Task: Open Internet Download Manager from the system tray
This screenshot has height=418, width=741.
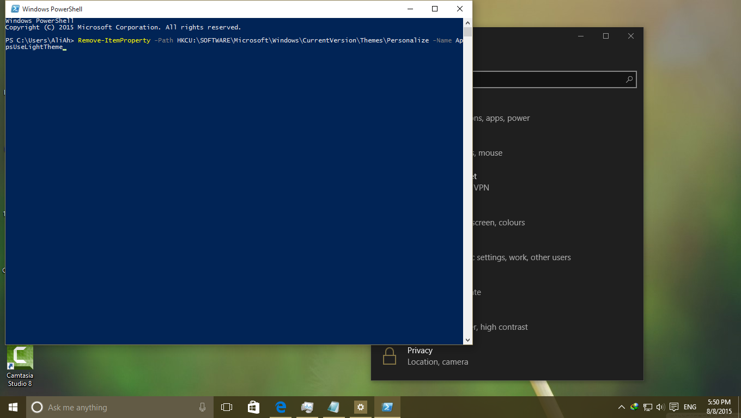Action: point(634,407)
